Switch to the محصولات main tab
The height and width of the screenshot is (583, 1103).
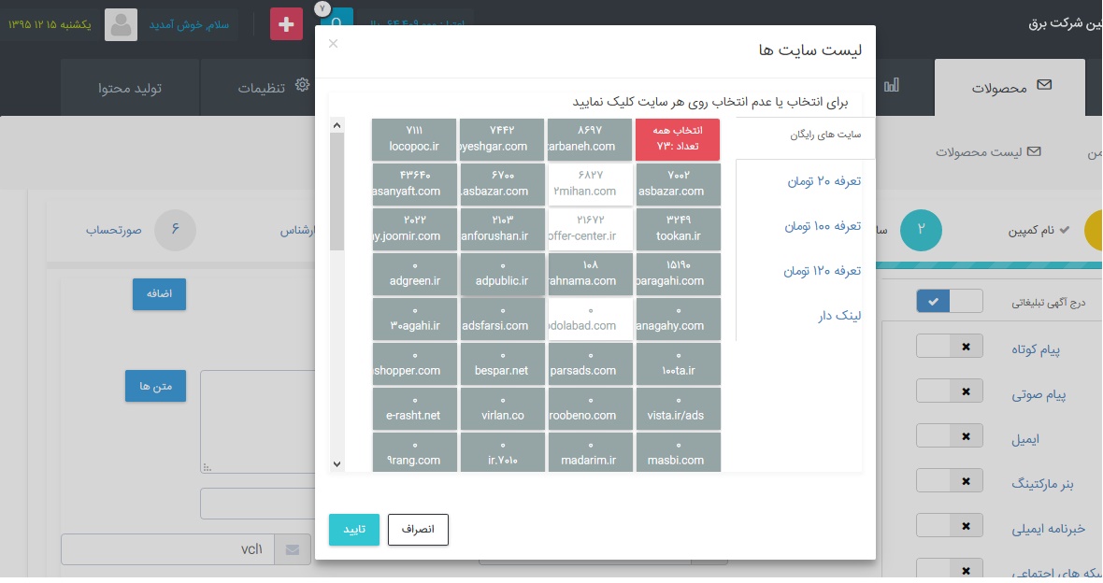(x=1010, y=87)
